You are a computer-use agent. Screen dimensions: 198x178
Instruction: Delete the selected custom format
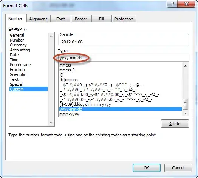(175, 124)
